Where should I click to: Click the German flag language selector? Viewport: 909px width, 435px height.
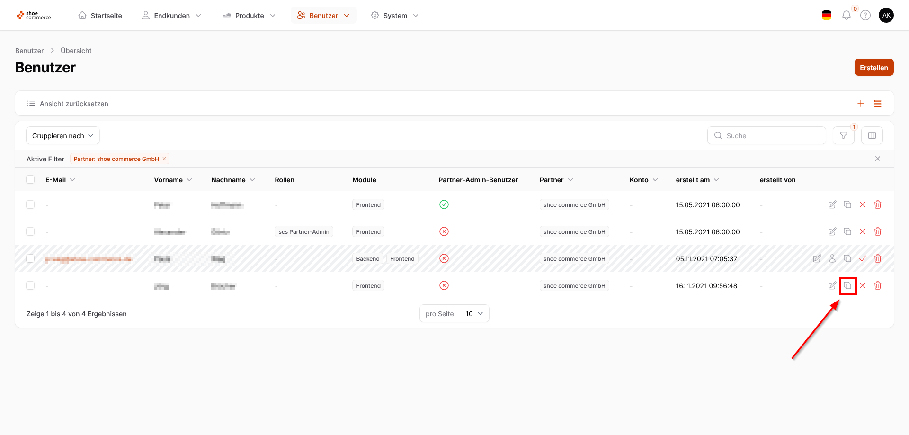(826, 16)
